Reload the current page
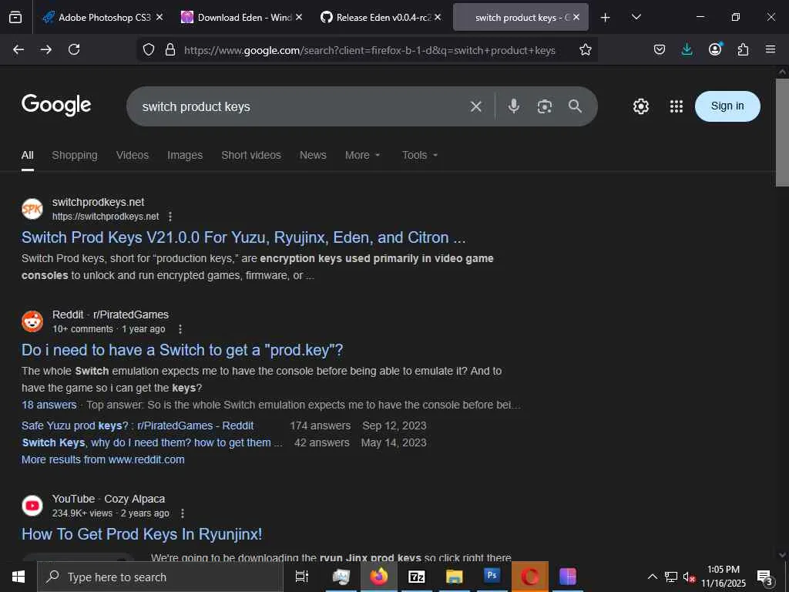 click(74, 49)
